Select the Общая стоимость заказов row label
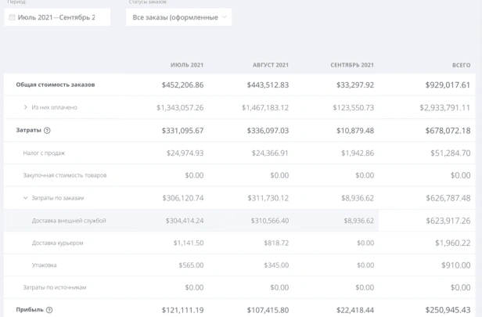This screenshot has width=482, height=317. (56, 85)
